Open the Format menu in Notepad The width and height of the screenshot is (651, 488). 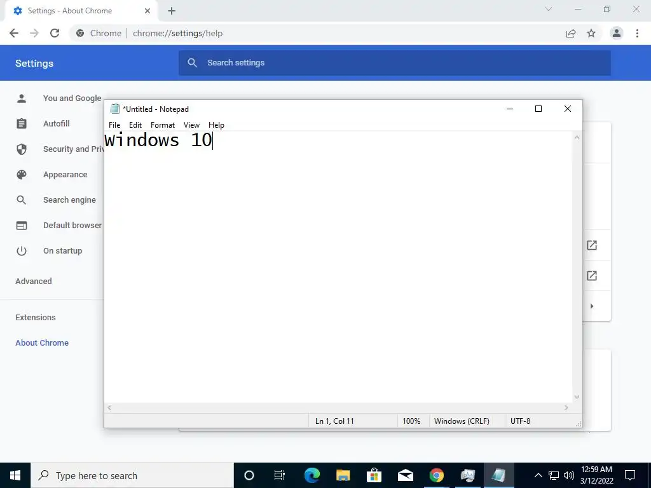(163, 125)
